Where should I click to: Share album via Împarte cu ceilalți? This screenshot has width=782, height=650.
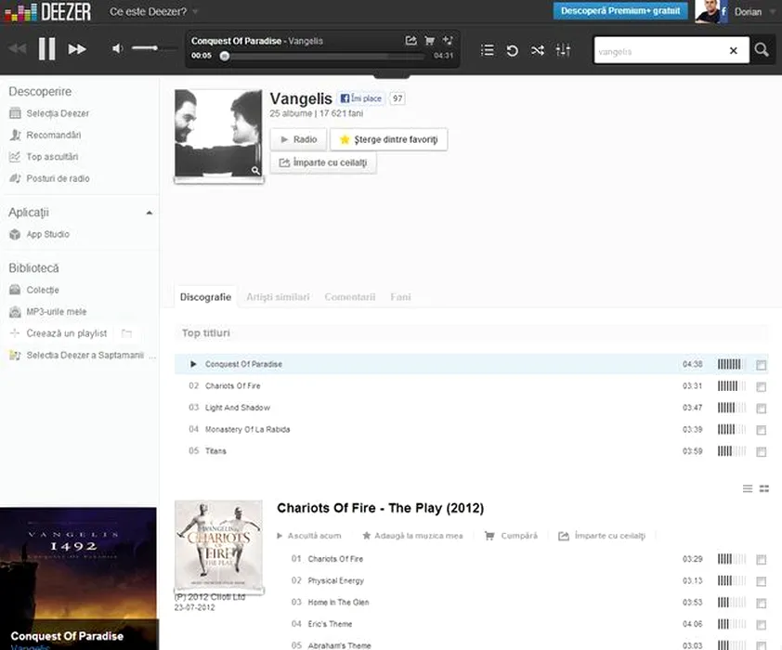[x=602, y=536]
